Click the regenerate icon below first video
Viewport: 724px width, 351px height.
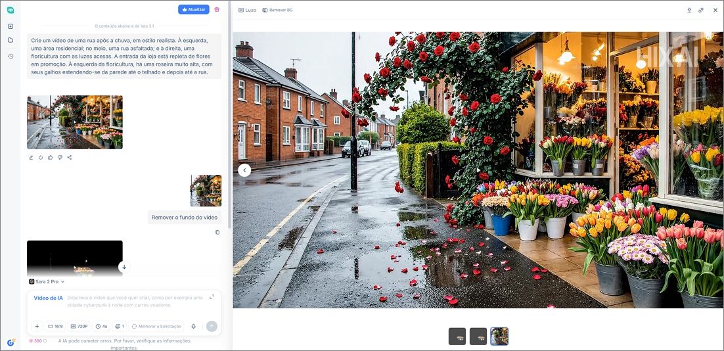(x=41, y=157)
